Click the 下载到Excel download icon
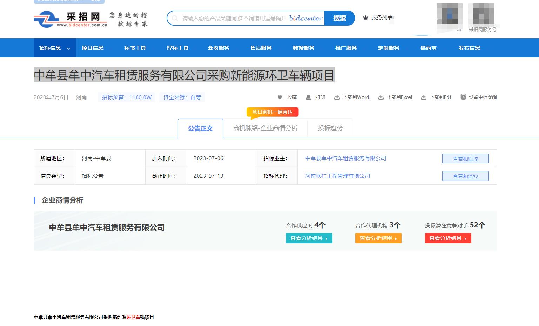 tap(381, 97)
